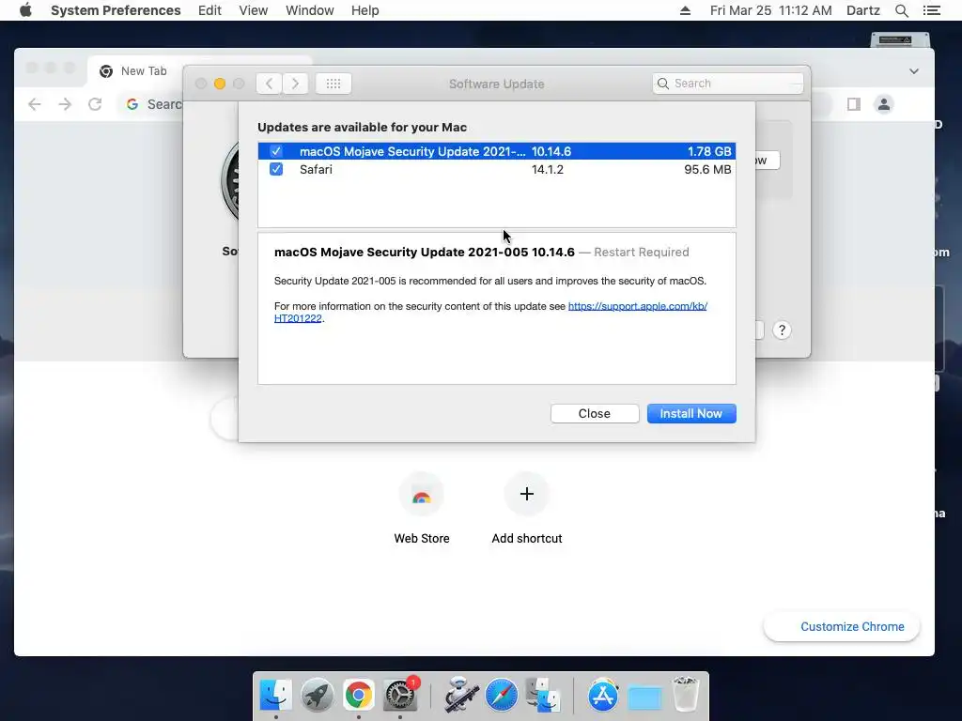Minimize the Software Update window
962x721 pixels.
[x=220, y=84]
